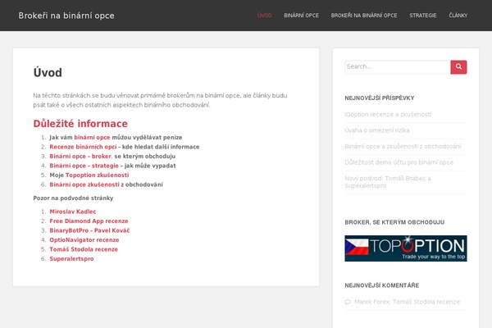
Task: Open the Články menu item
Action: [458, 16]
